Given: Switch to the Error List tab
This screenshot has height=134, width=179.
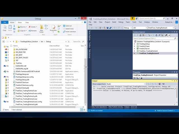Looking at the screenshot, I should (134, 107).
